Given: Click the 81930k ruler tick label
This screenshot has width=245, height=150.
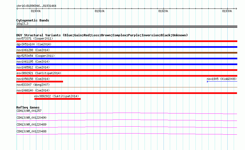Looking at the screenshot, I should 227,11.
